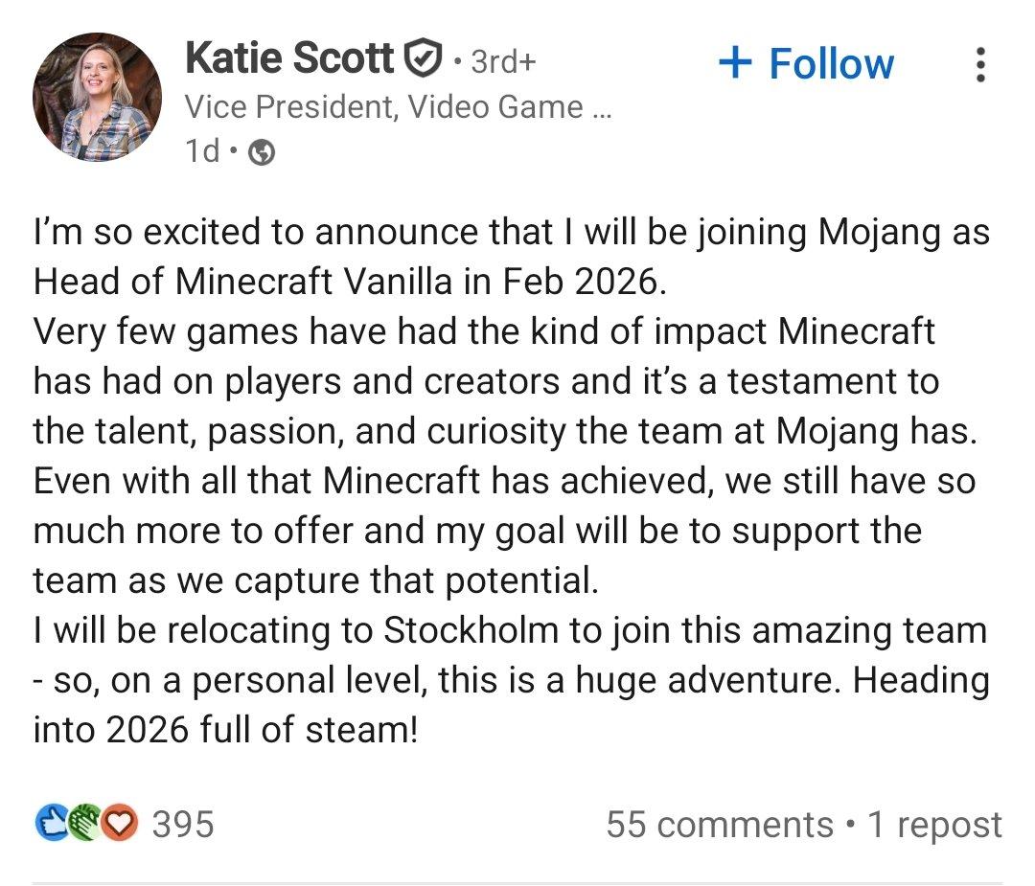Click the 3rd+ connection degree label
1035x886 pixels.
pyautogui.click(x=501, y=59)
